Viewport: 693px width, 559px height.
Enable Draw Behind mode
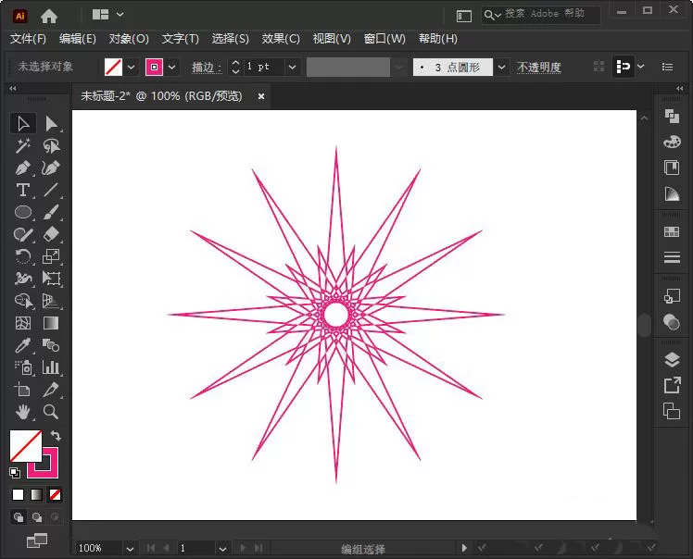click(x=37, y=517)
